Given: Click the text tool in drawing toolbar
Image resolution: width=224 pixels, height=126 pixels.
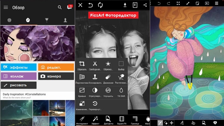Looking at the screenshot, I should (x=182, y=123).
